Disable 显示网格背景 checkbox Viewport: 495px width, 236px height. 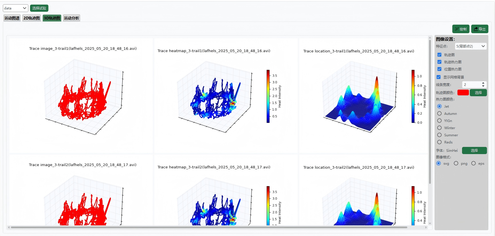point(439,77)
